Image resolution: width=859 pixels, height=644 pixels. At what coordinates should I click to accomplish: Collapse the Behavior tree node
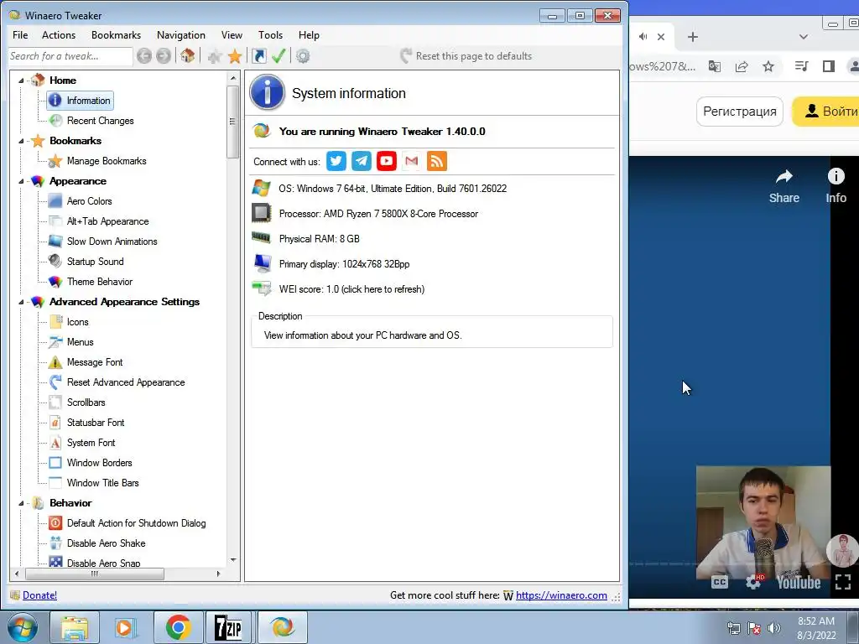pyautogui.click(x=21, y=503)
